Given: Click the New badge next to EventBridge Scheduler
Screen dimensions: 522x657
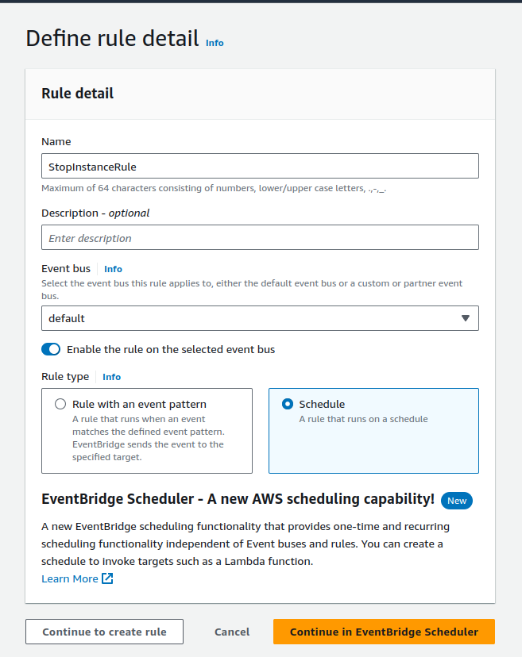Looking at the screenshot, I should pyautogui.click(x=457, y=501).
